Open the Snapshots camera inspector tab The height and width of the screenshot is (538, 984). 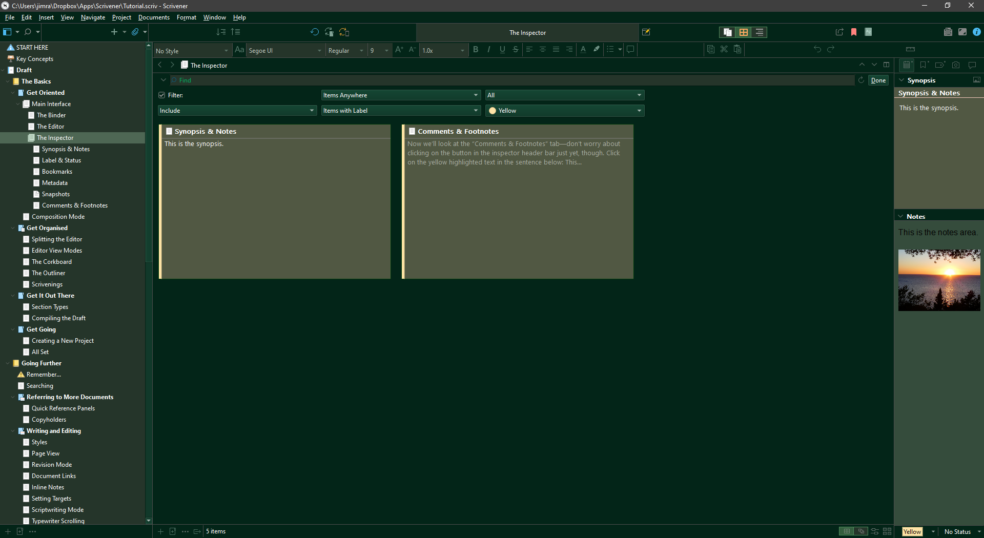[x=956, y=65]
